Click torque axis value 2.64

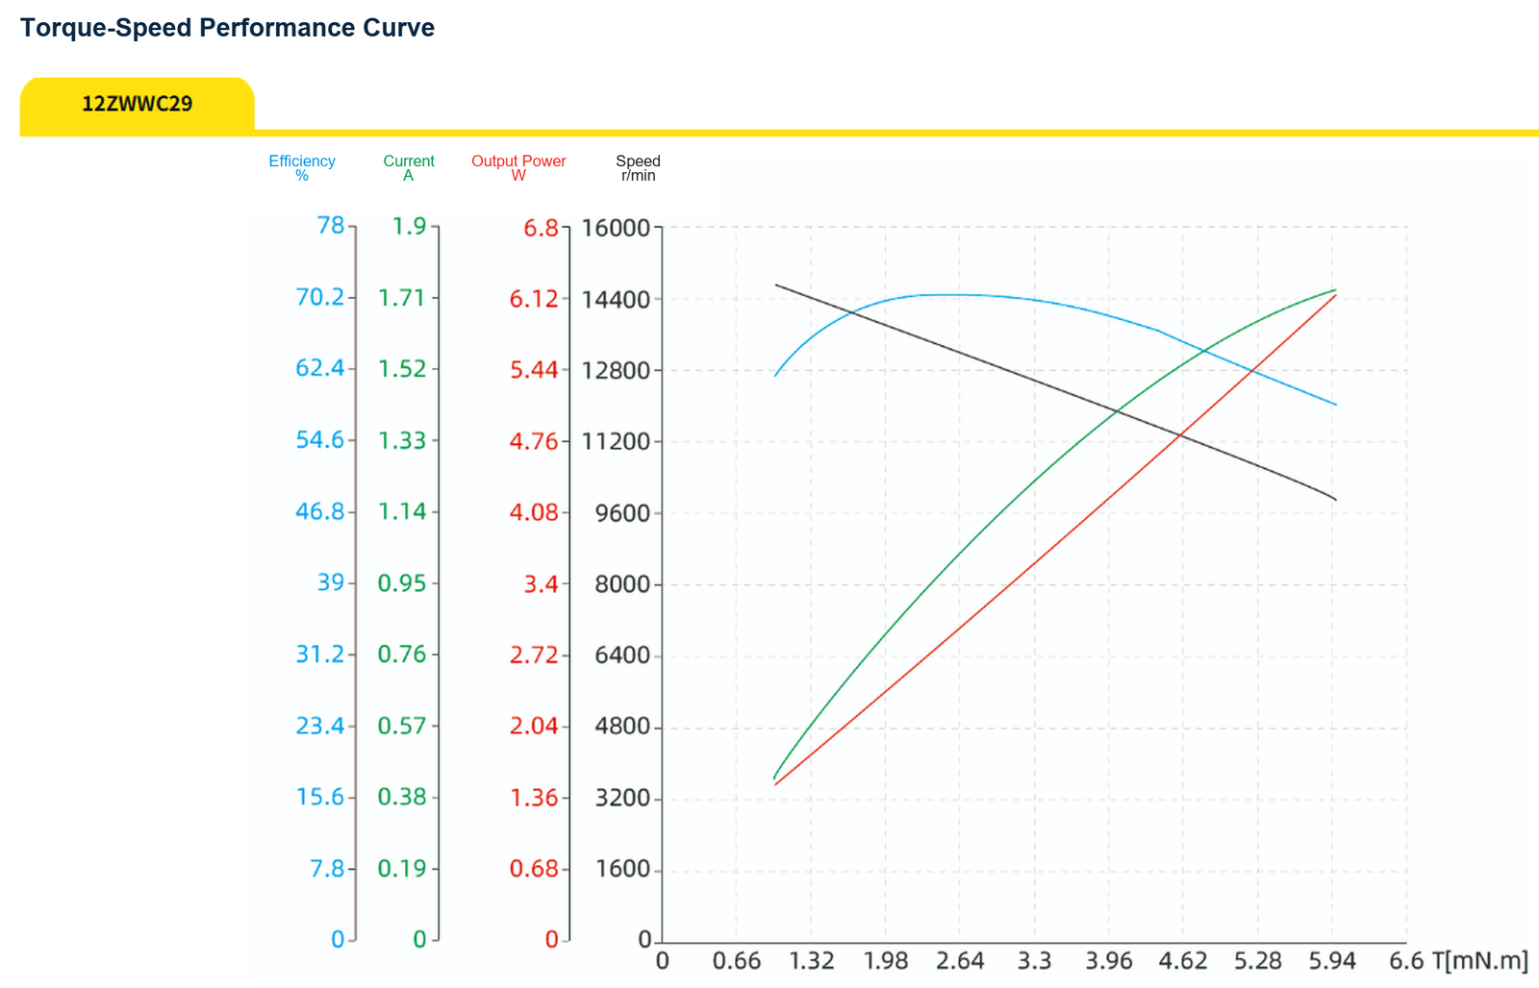click(x=960, y=961)
